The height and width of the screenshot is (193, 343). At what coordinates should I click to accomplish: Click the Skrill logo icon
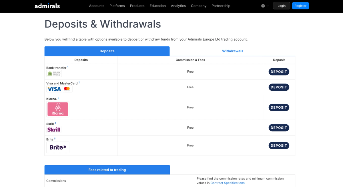54,130
